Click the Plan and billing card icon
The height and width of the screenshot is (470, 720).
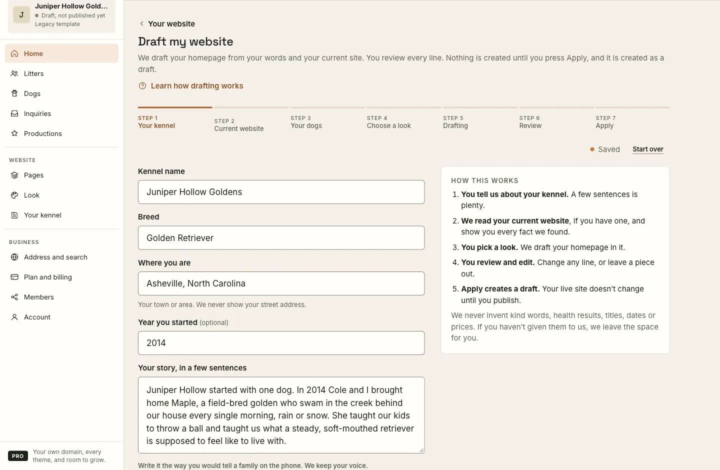[x=14, y=277]
